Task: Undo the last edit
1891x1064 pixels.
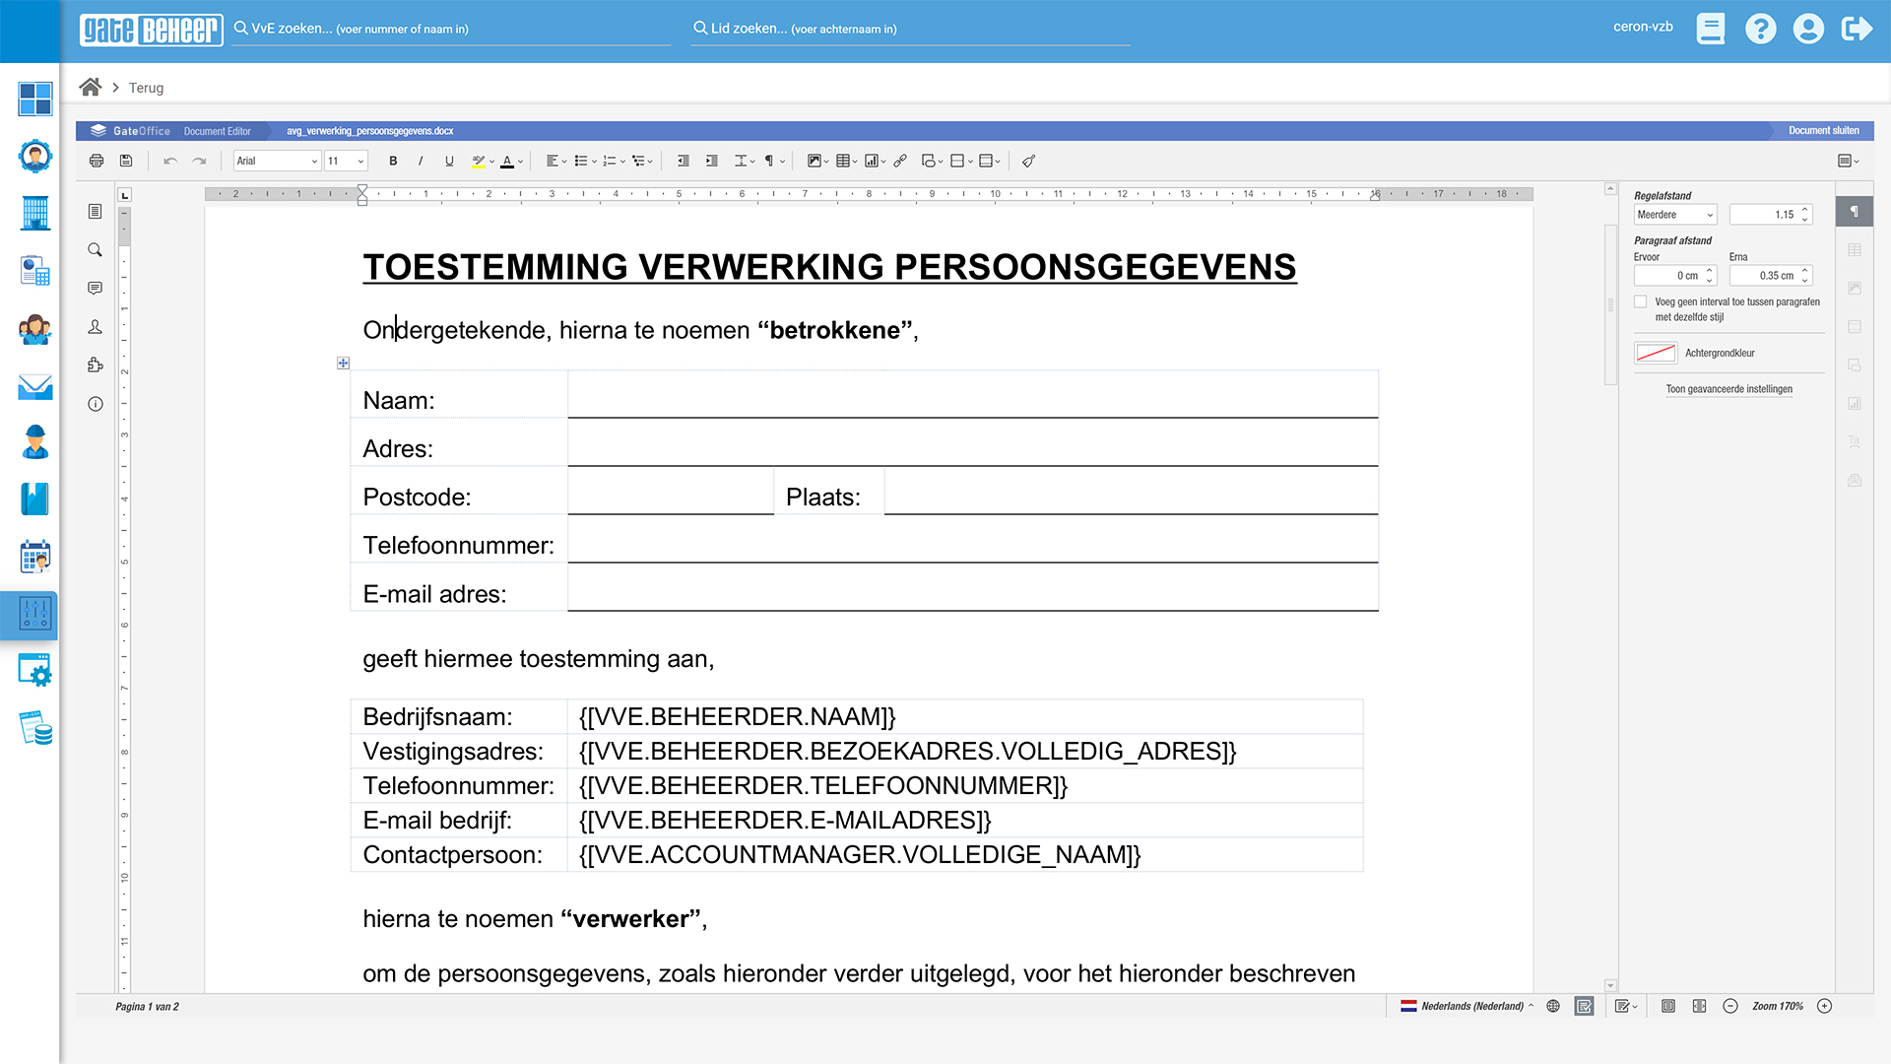Action: (169, 161)
